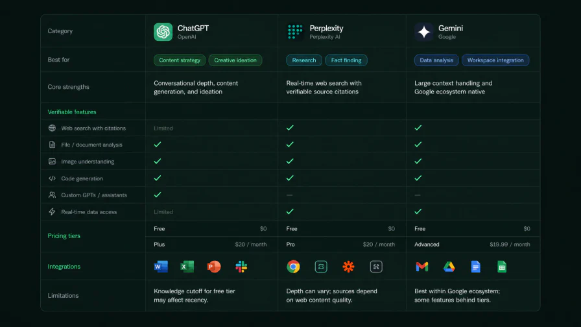Click the document icon for File / document analysis
This screenshot has height=327, width=581.
tap(53, 145)
